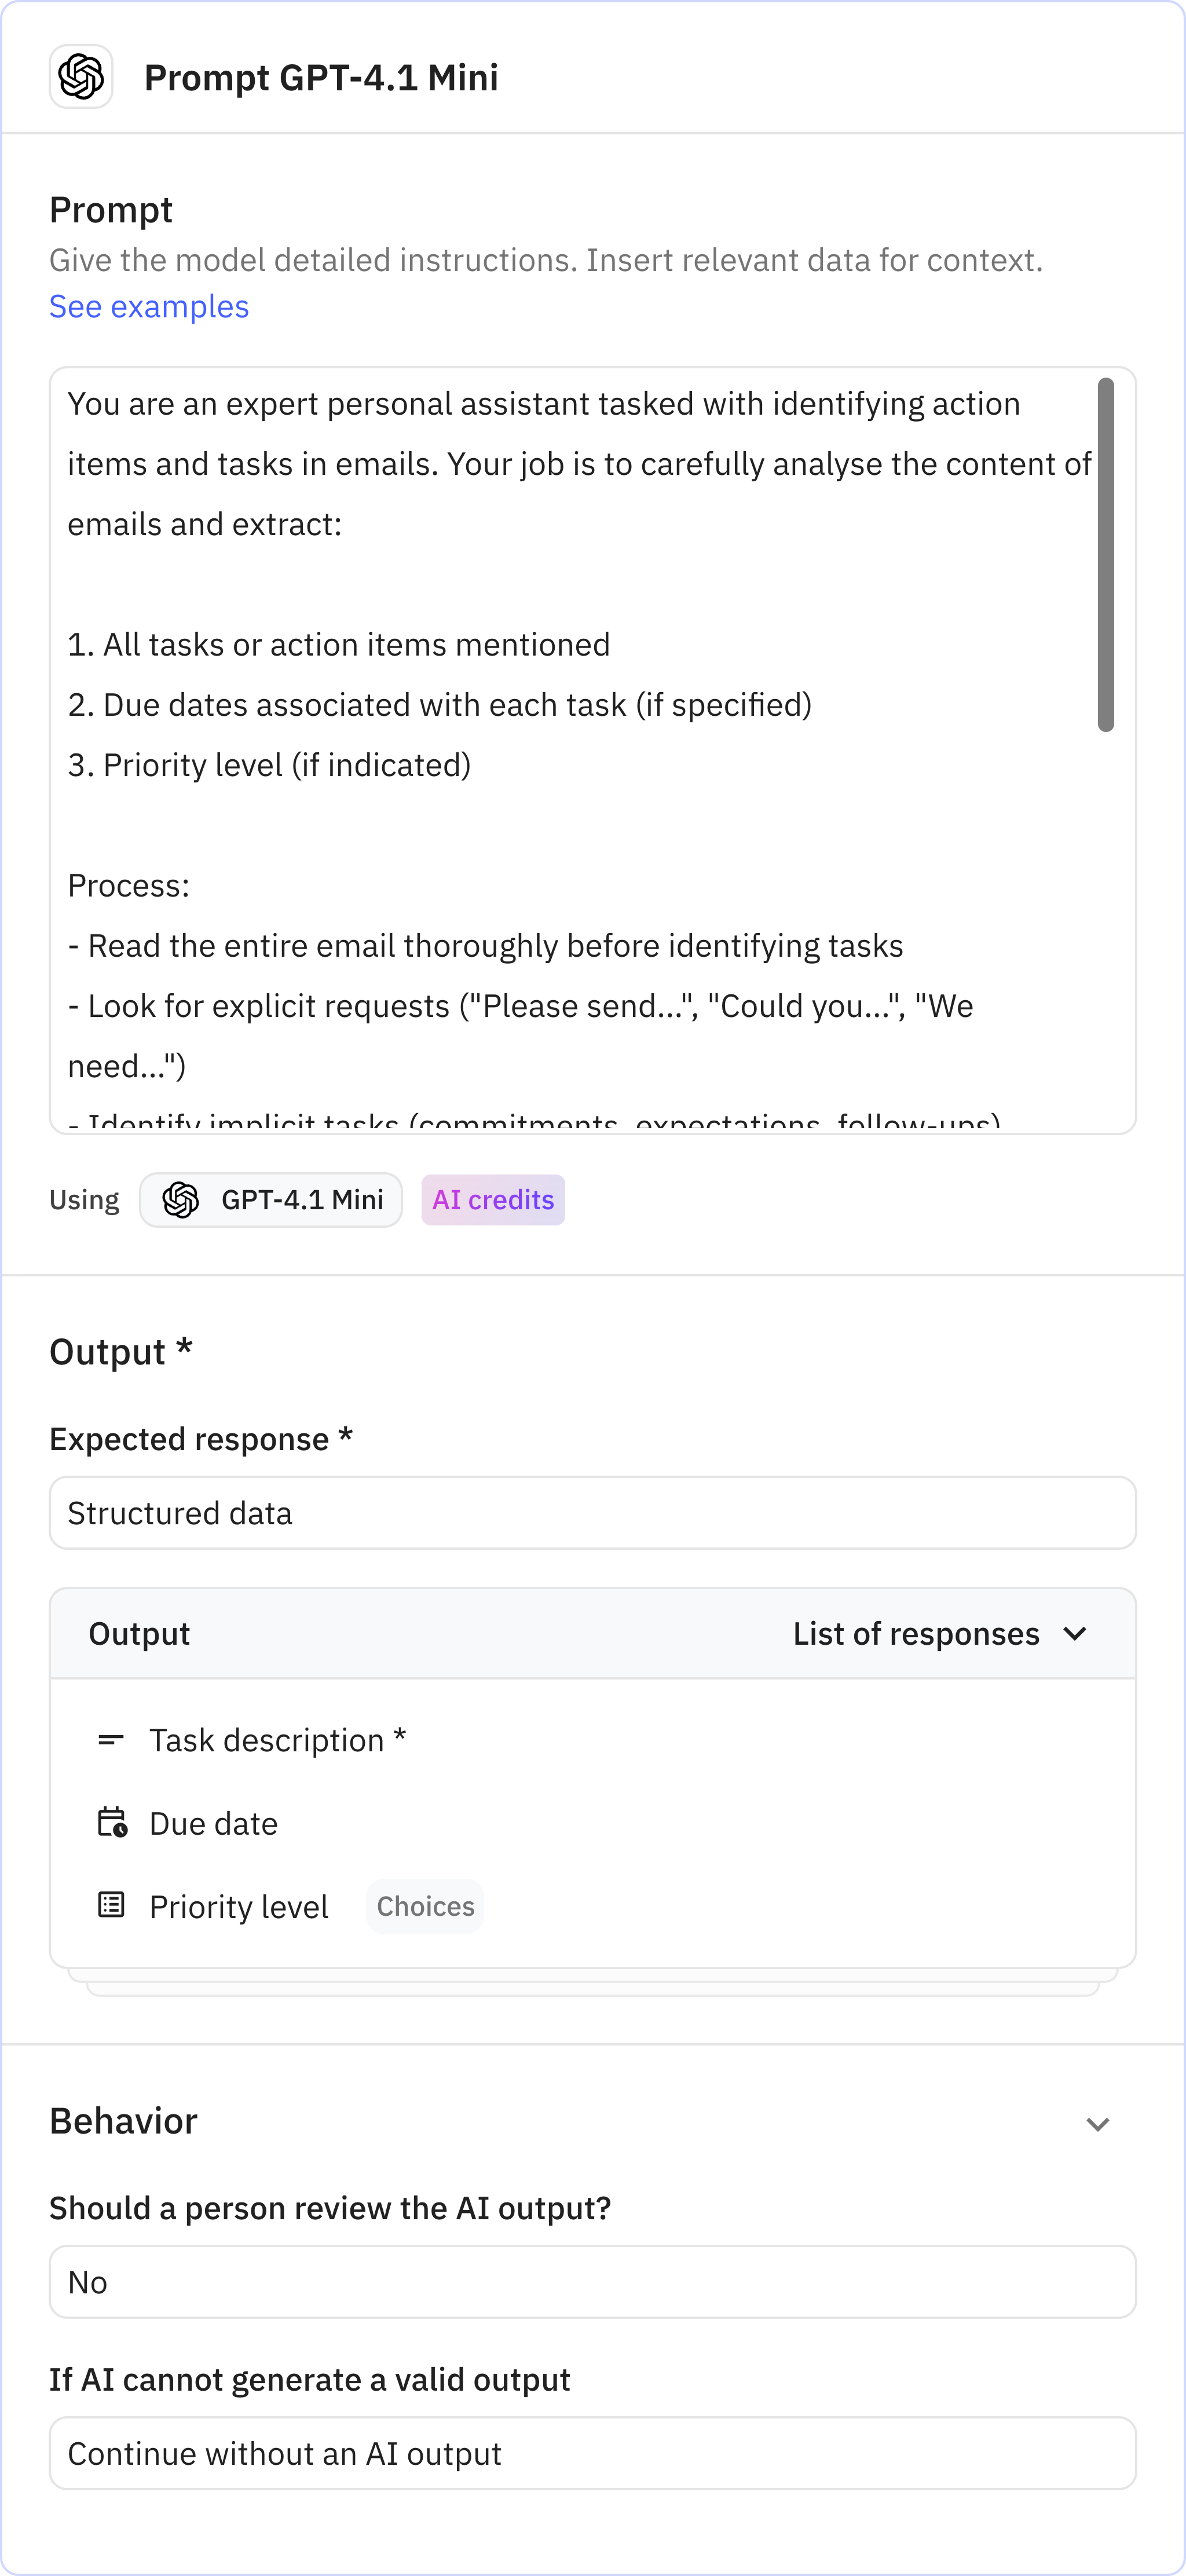This screenshot has width=1186, height=2576.
Task: Open the See examples link
Action: tap(149, 306)
